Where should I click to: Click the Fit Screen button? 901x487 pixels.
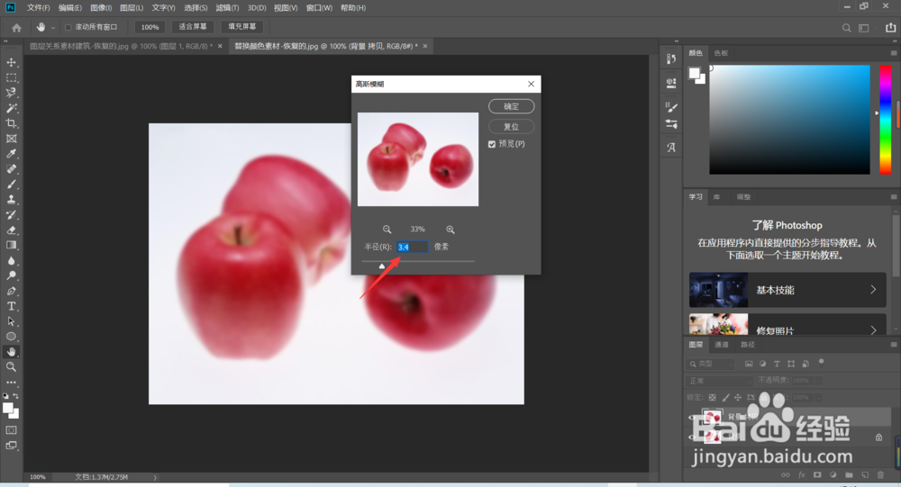click(x=193, y=27)
